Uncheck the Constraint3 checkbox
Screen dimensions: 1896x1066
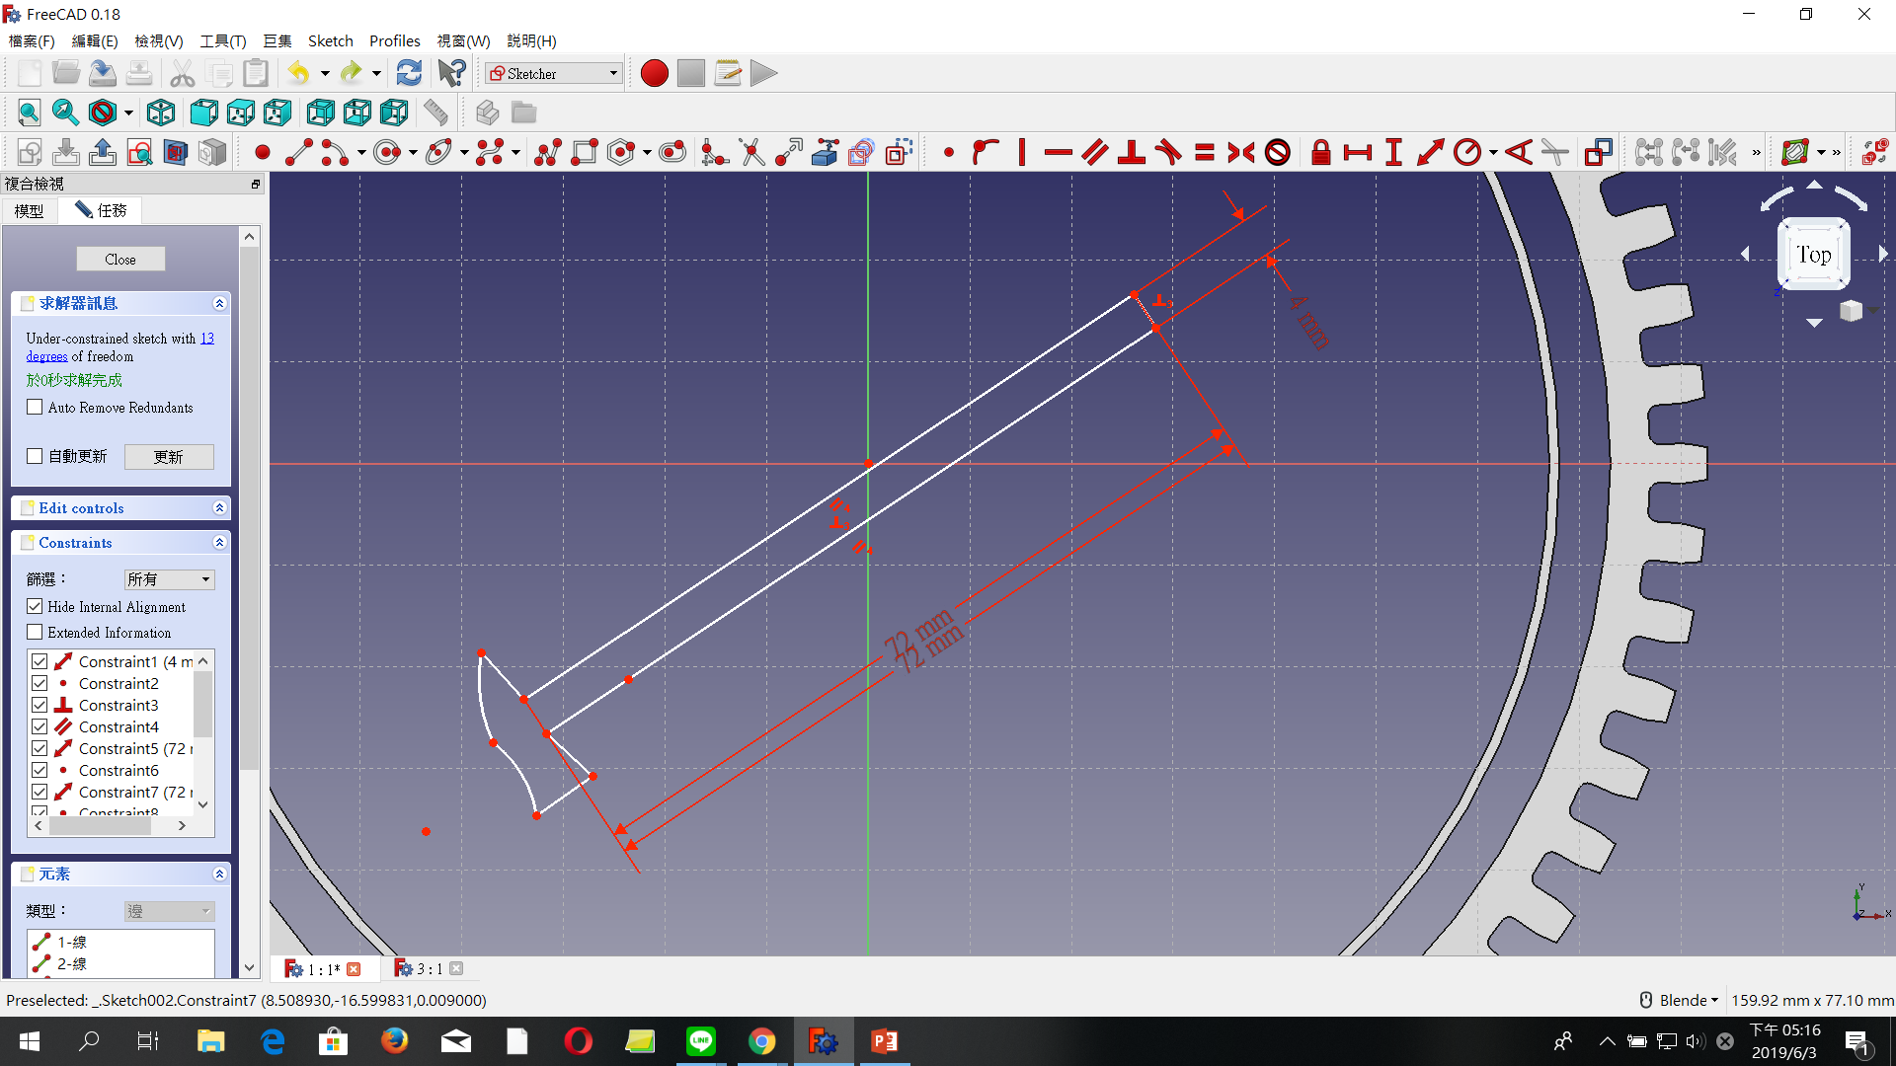(x=39, y=705)
